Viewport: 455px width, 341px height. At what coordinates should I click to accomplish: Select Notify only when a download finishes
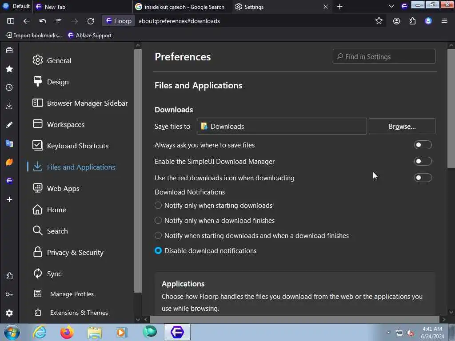158,220
